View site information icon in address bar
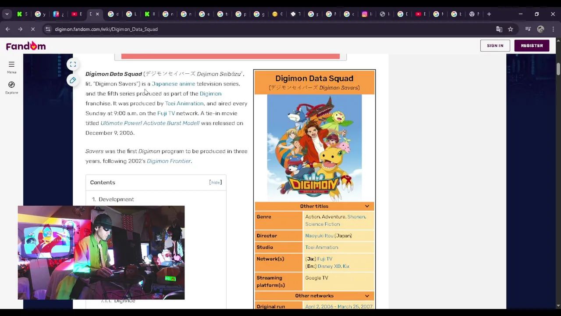The width and height of the screenshot is (561, 316). tap(48, 29)
